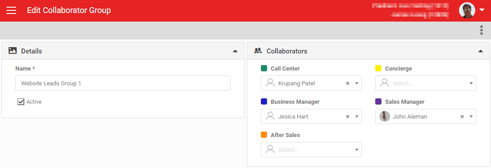This screenshot has height=168, width=491.
Task: Open the hamburger navigation menu
Action: pyautogui.click(x=11, y=10)
